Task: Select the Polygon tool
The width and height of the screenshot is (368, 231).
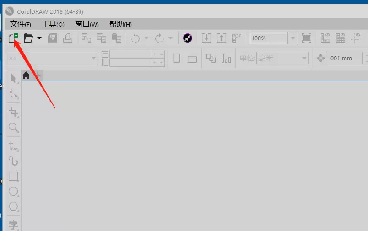Action: (14, 207)
